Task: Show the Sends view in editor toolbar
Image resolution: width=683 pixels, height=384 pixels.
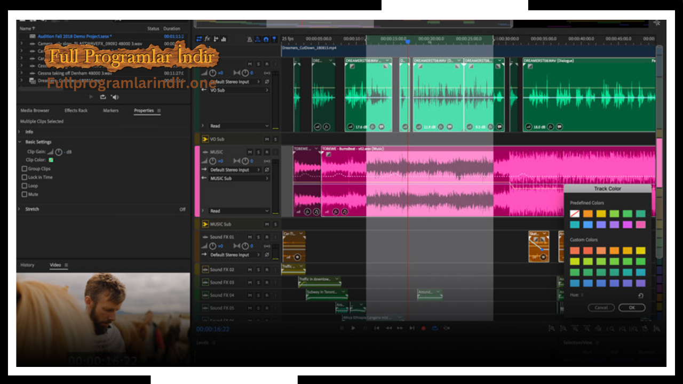Action: tap(216, 39)
